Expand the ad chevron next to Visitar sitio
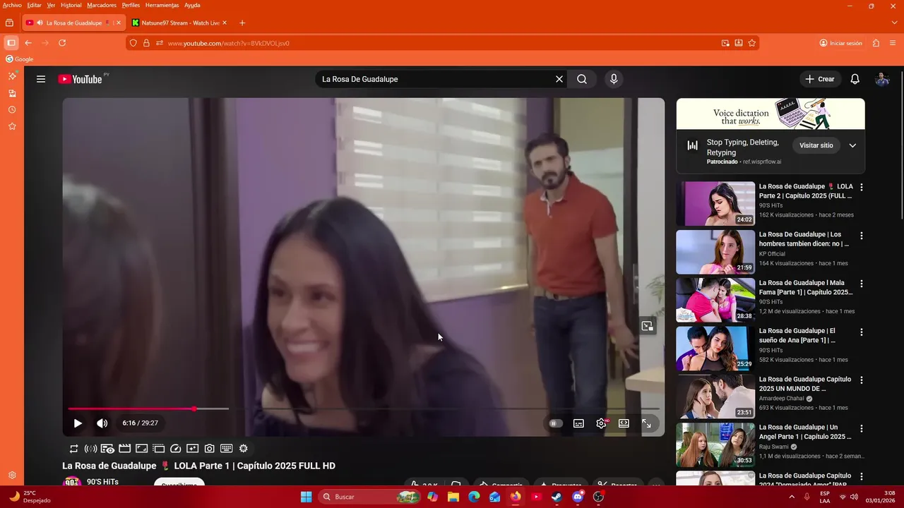904x508 pixels. 852,145
